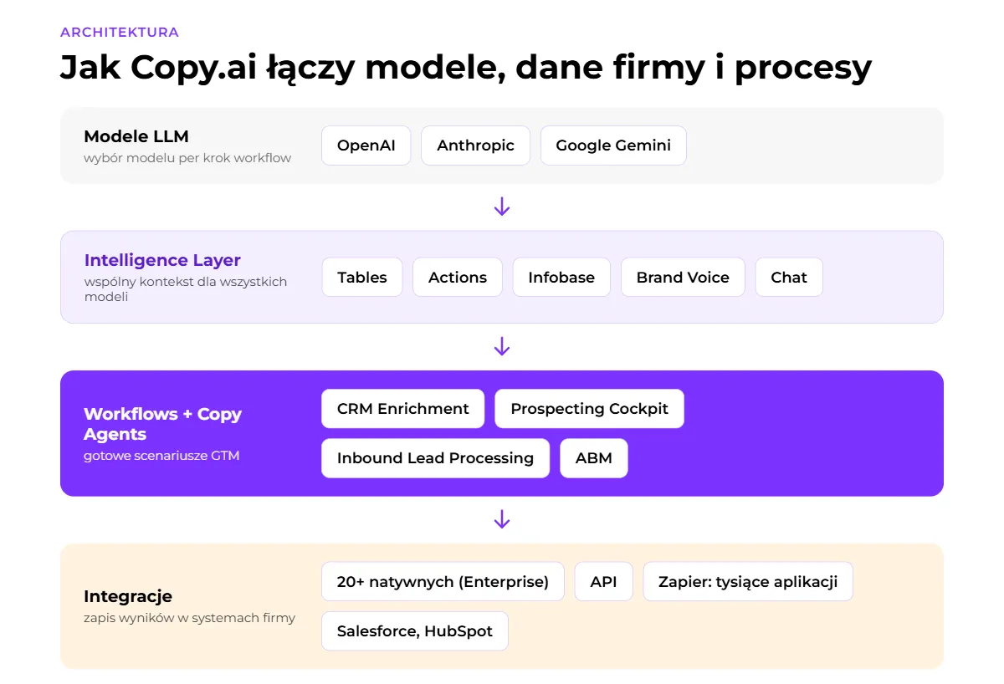Click the ARCHITEKTURA label

pos(120,33)
